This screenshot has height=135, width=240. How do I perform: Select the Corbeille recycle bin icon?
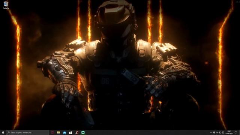[6, 5]
